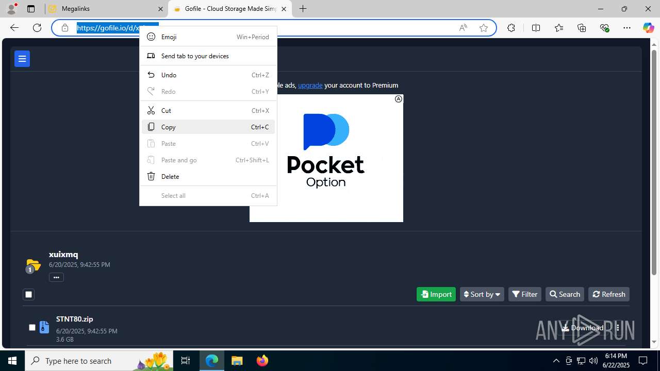Viewport: 660px width, 371px height.
Task: Click the STNT80.zip file name
Action: tap(75, 319)
